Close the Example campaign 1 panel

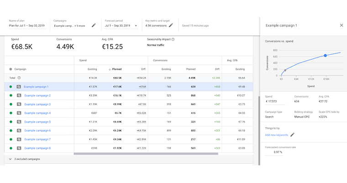(342, 25)
